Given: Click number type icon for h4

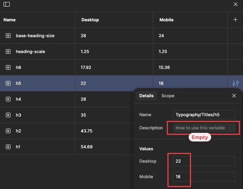Looking at the screenshot, I should click(x=8, y=99).
